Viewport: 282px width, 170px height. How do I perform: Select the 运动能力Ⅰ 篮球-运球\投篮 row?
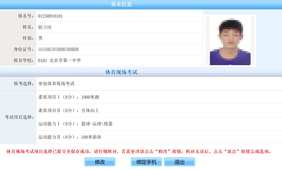(75, 124)
